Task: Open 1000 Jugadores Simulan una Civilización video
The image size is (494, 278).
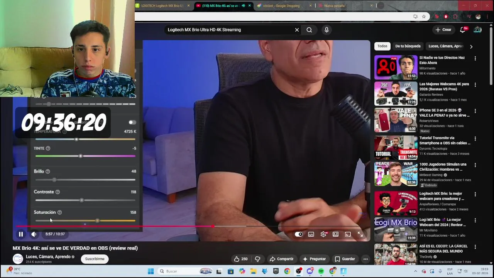Action: (396, 174)
